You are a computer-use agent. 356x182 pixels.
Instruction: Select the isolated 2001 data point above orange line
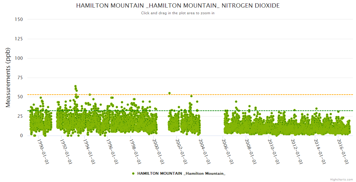(x=169, y=93)
